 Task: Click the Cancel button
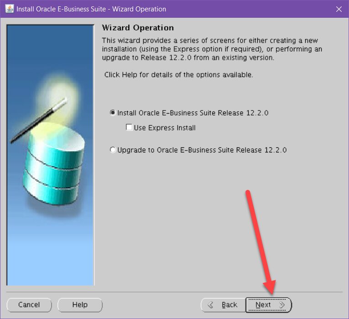(29, 305)
